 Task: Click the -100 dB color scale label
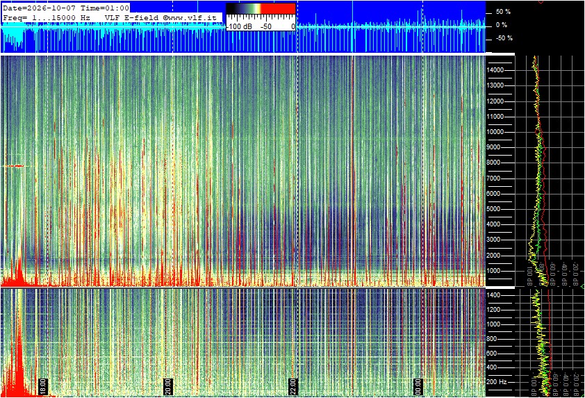click(239, 26)
